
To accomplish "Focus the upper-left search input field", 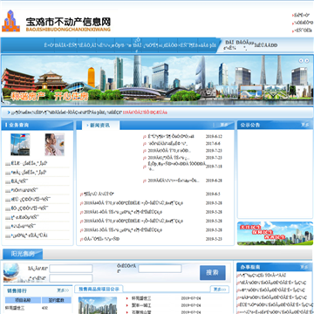I will [71, 269].
